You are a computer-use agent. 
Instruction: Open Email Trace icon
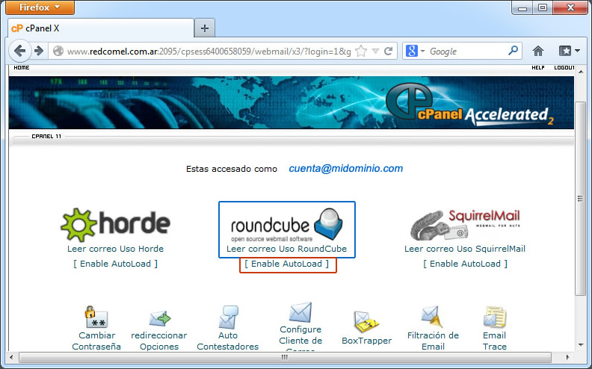[494, 317]
